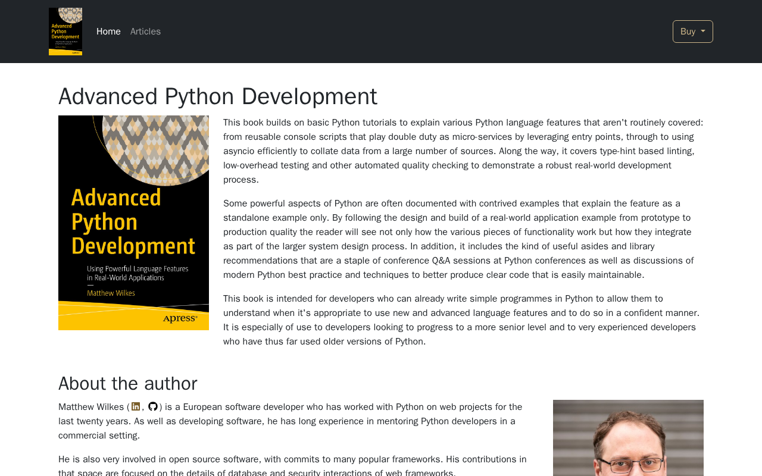Open the Articles nav item
The width and height of the screenshot is (762, 476).
[145, 32]
